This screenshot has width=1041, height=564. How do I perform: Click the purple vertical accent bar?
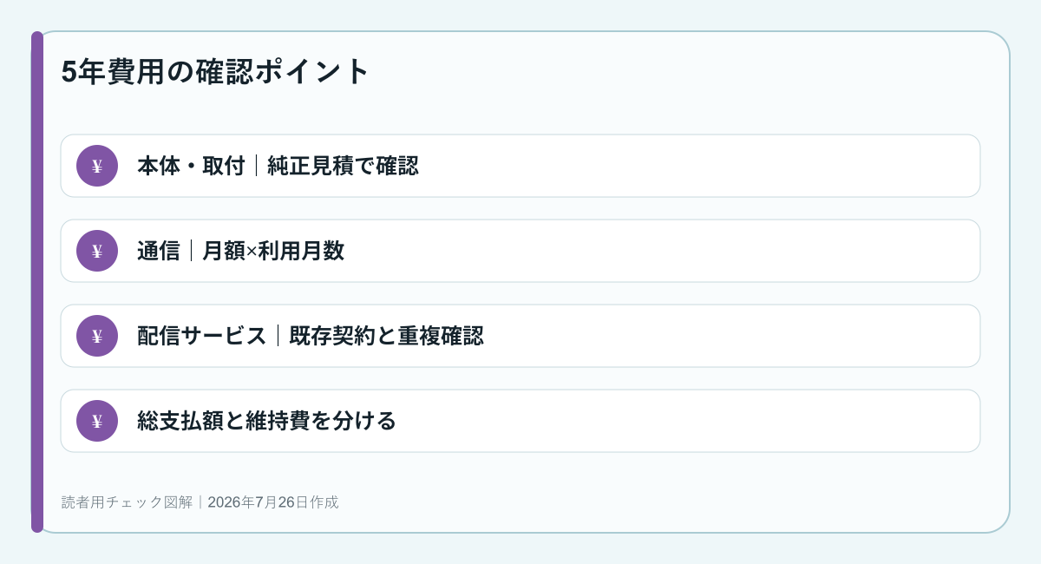pyautogui.click(x=37, y=282)
